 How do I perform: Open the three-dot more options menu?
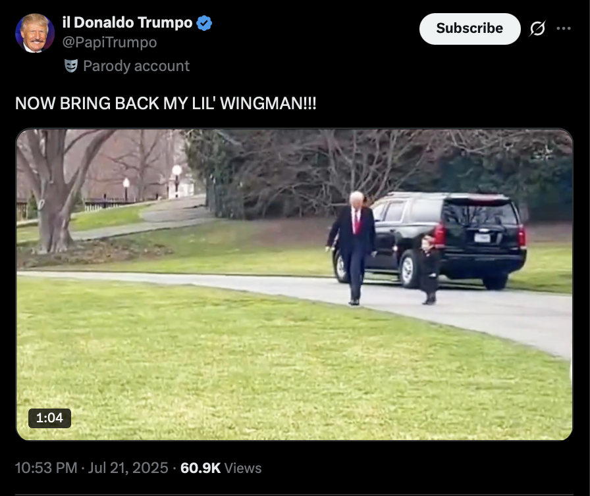[x=563, y=28]
